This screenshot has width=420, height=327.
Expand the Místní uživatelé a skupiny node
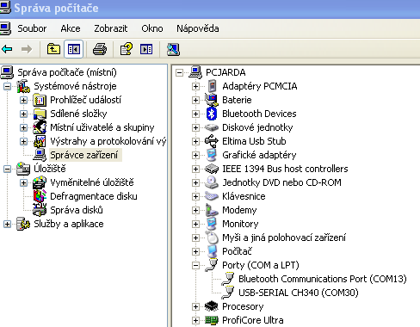pos(23,127)
